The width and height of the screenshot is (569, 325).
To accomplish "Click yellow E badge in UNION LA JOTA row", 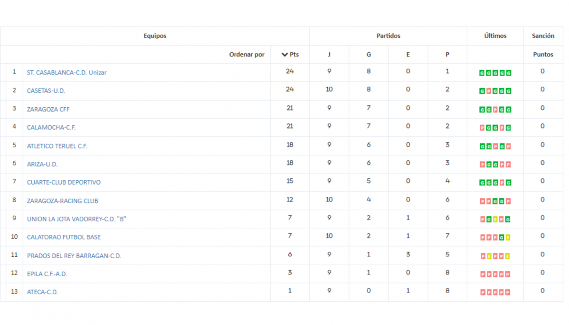I will coord(495,220).
